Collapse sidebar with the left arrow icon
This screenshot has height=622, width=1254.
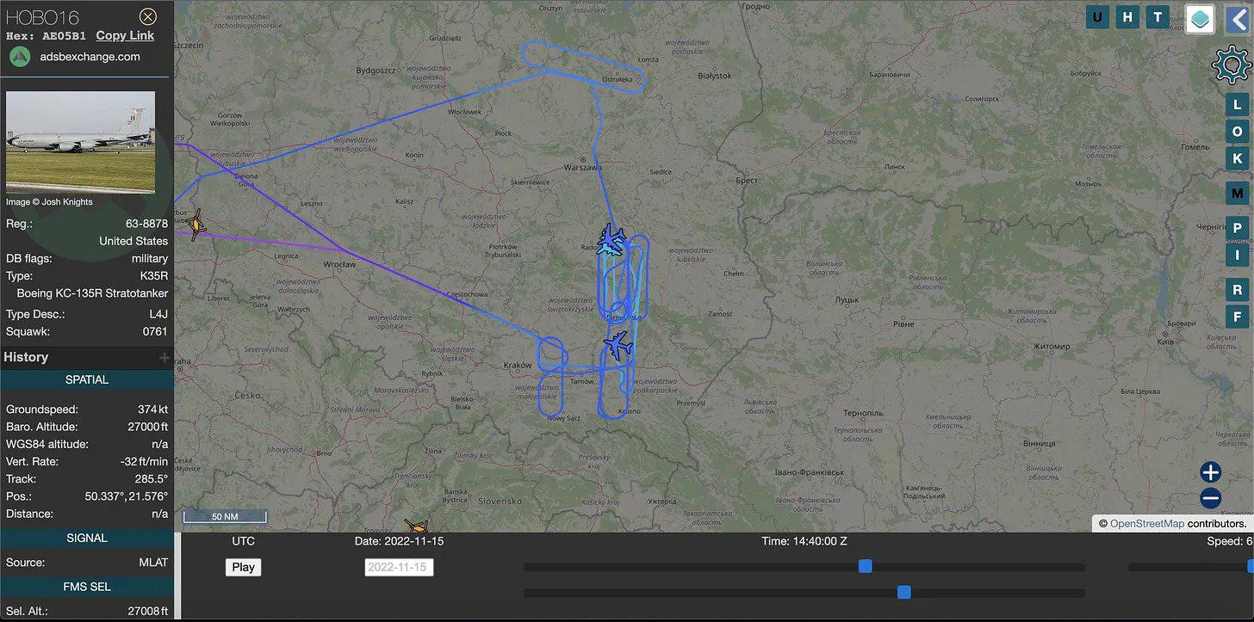tap(1237, 18)
